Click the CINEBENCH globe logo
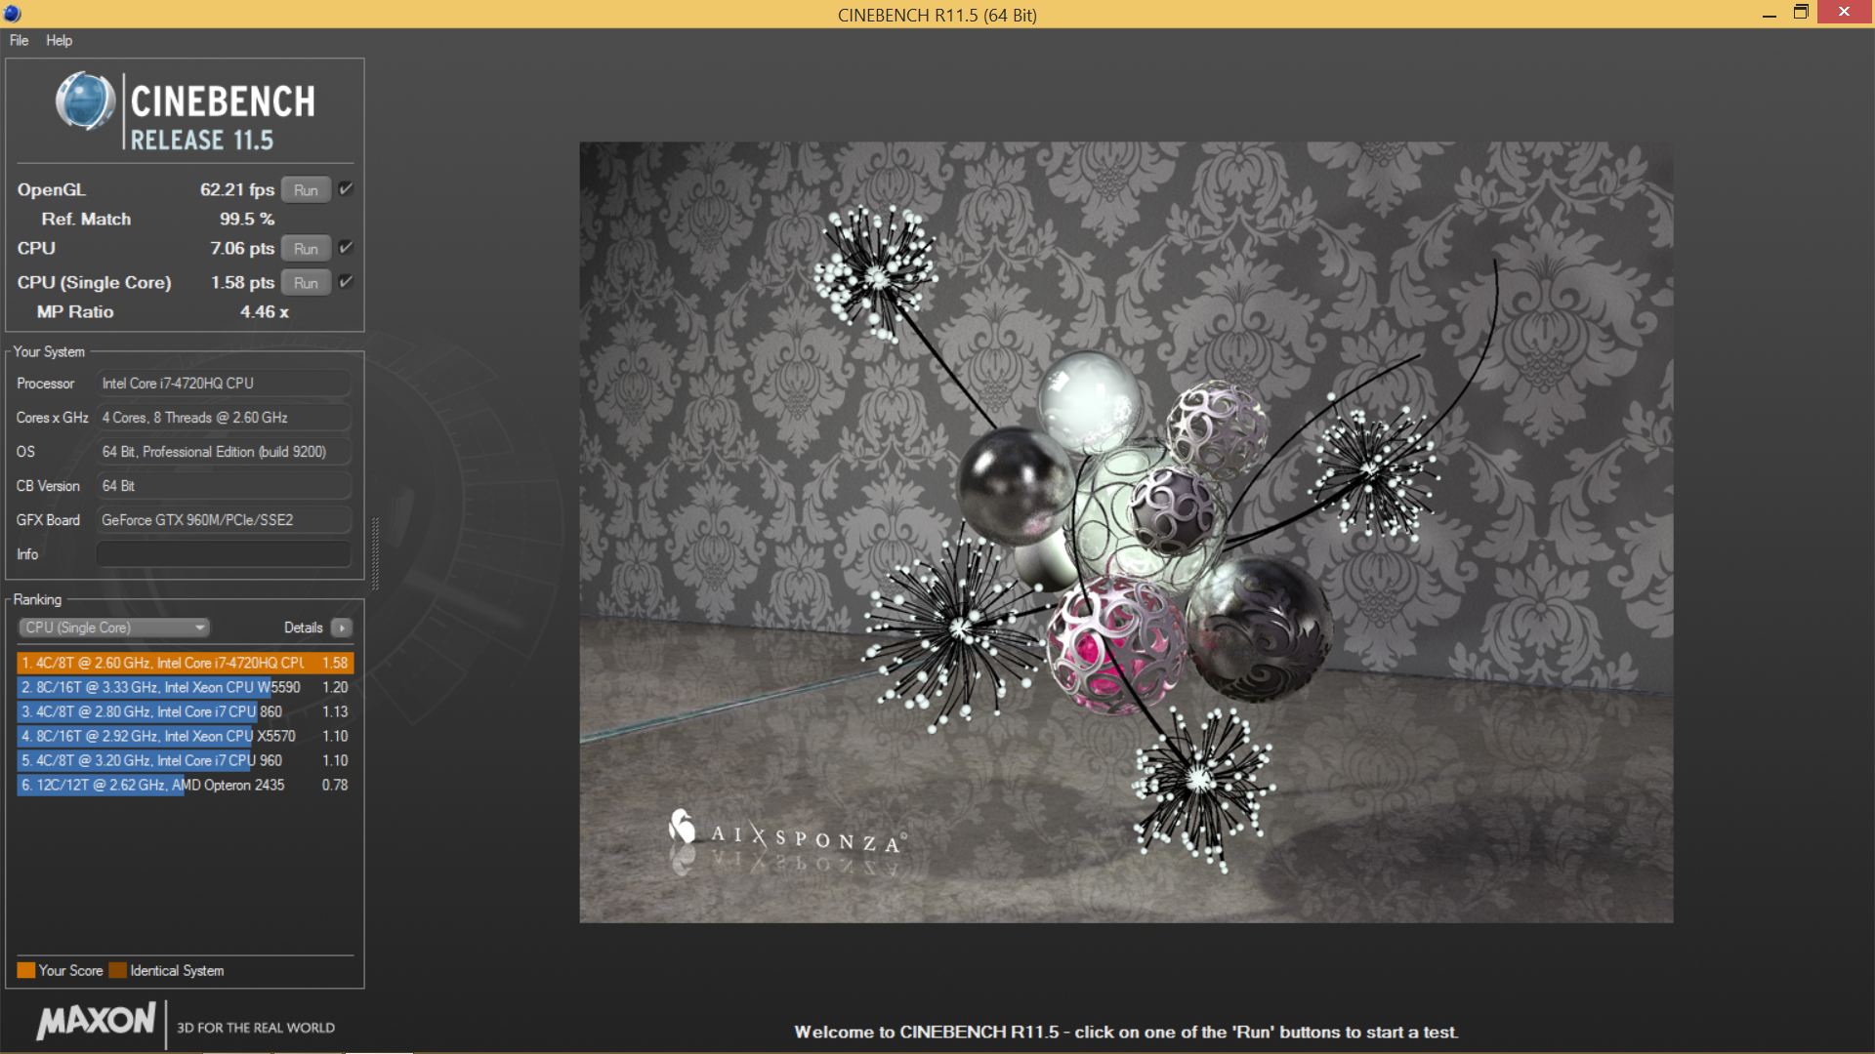Screen dimensions: 1875x1054 pyautogui.click(x=86, y=101)
